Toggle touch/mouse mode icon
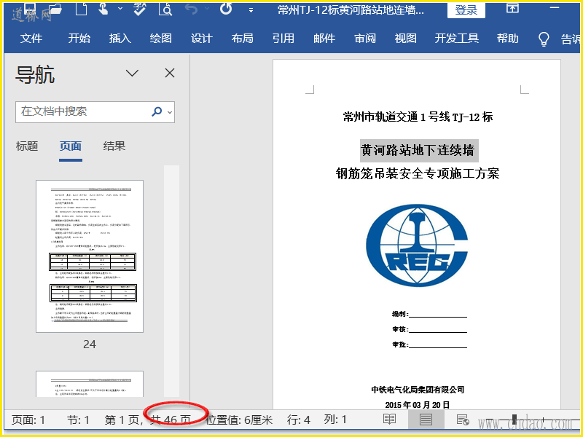The image size is (583, 437). tap(103, 9)
